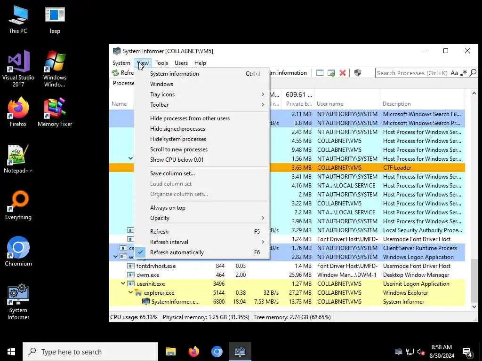Toggle Hide system processes
This screenshot has height=361, width=482.
(202, 139)
